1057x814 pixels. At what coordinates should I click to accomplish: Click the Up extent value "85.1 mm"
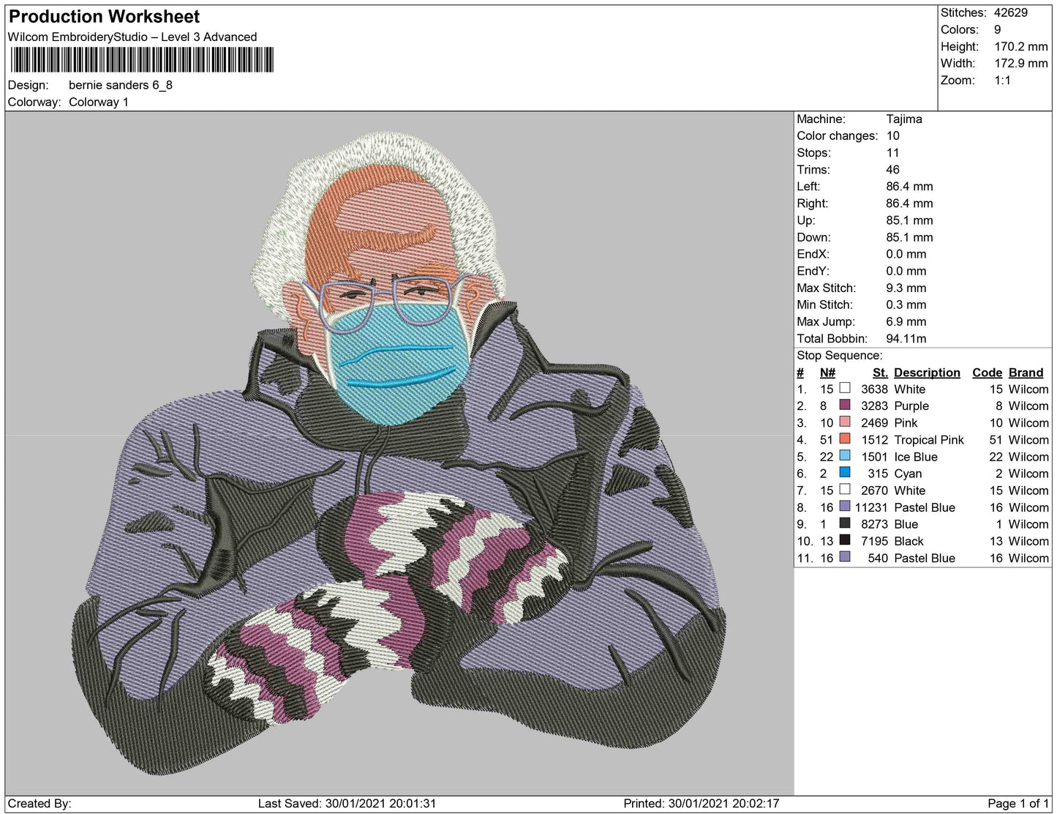click(910, 220)
